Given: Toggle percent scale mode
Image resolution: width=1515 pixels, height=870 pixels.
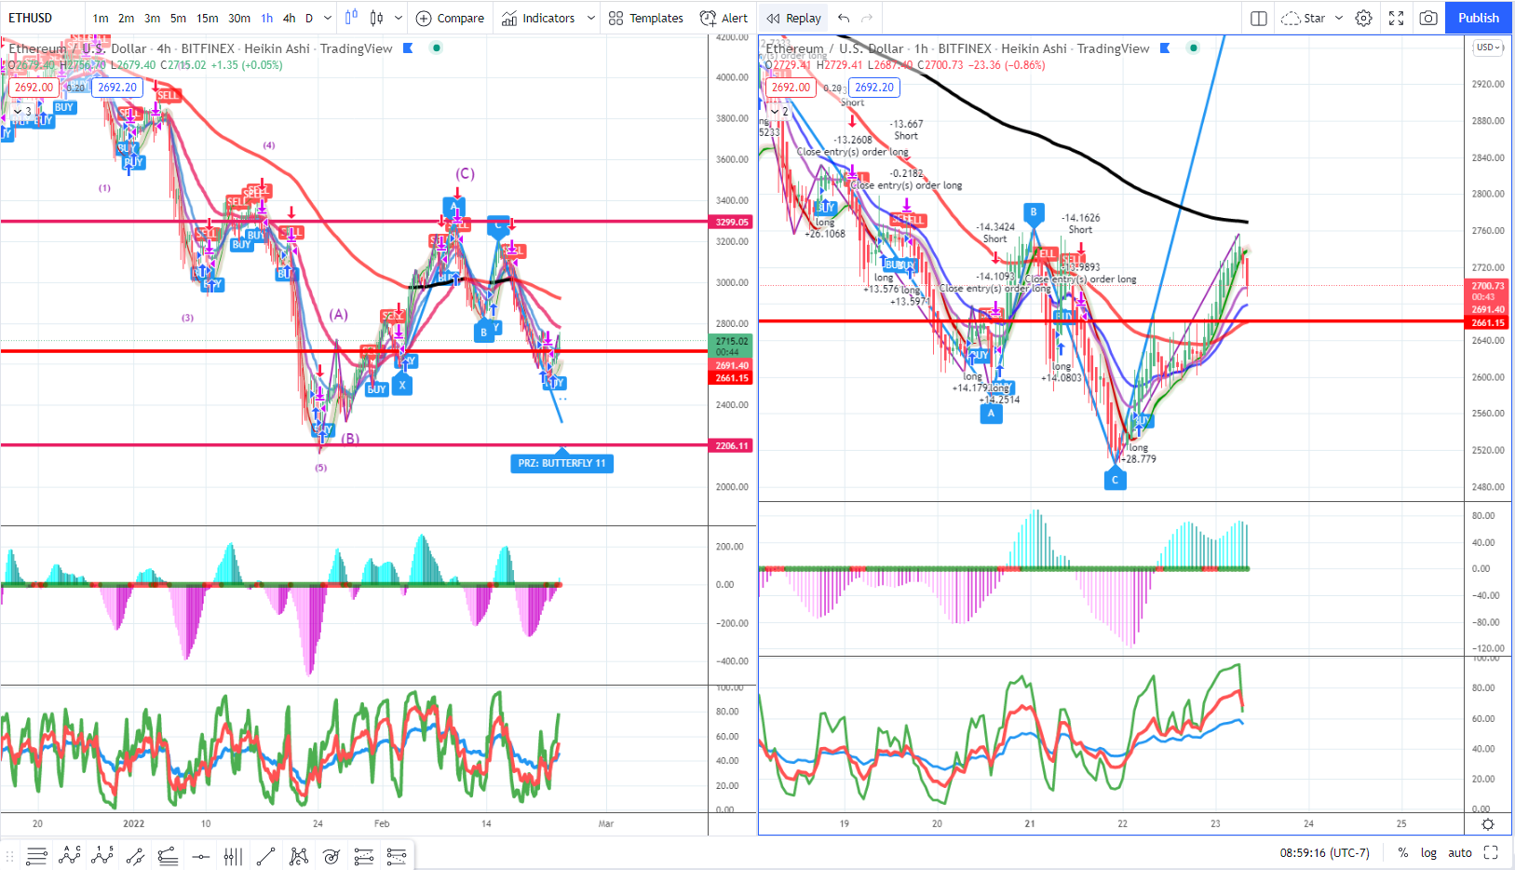Looking at the screenshot, I should click(1402, 852).
